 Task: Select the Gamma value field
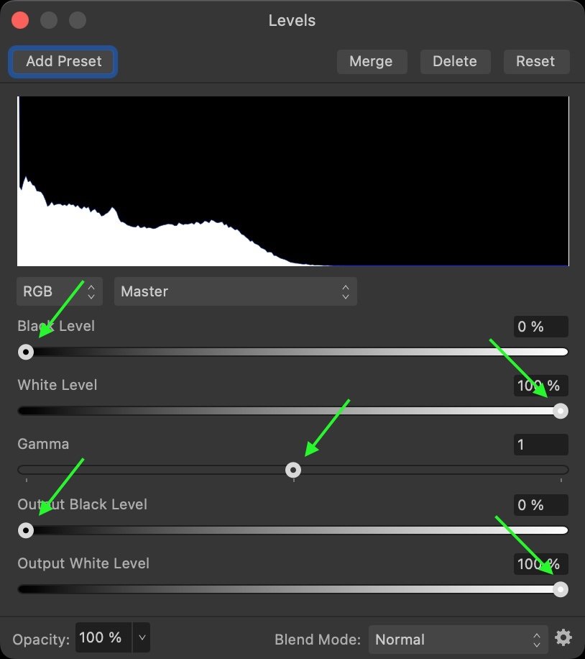pyautogui.click(x=541, y=445)
